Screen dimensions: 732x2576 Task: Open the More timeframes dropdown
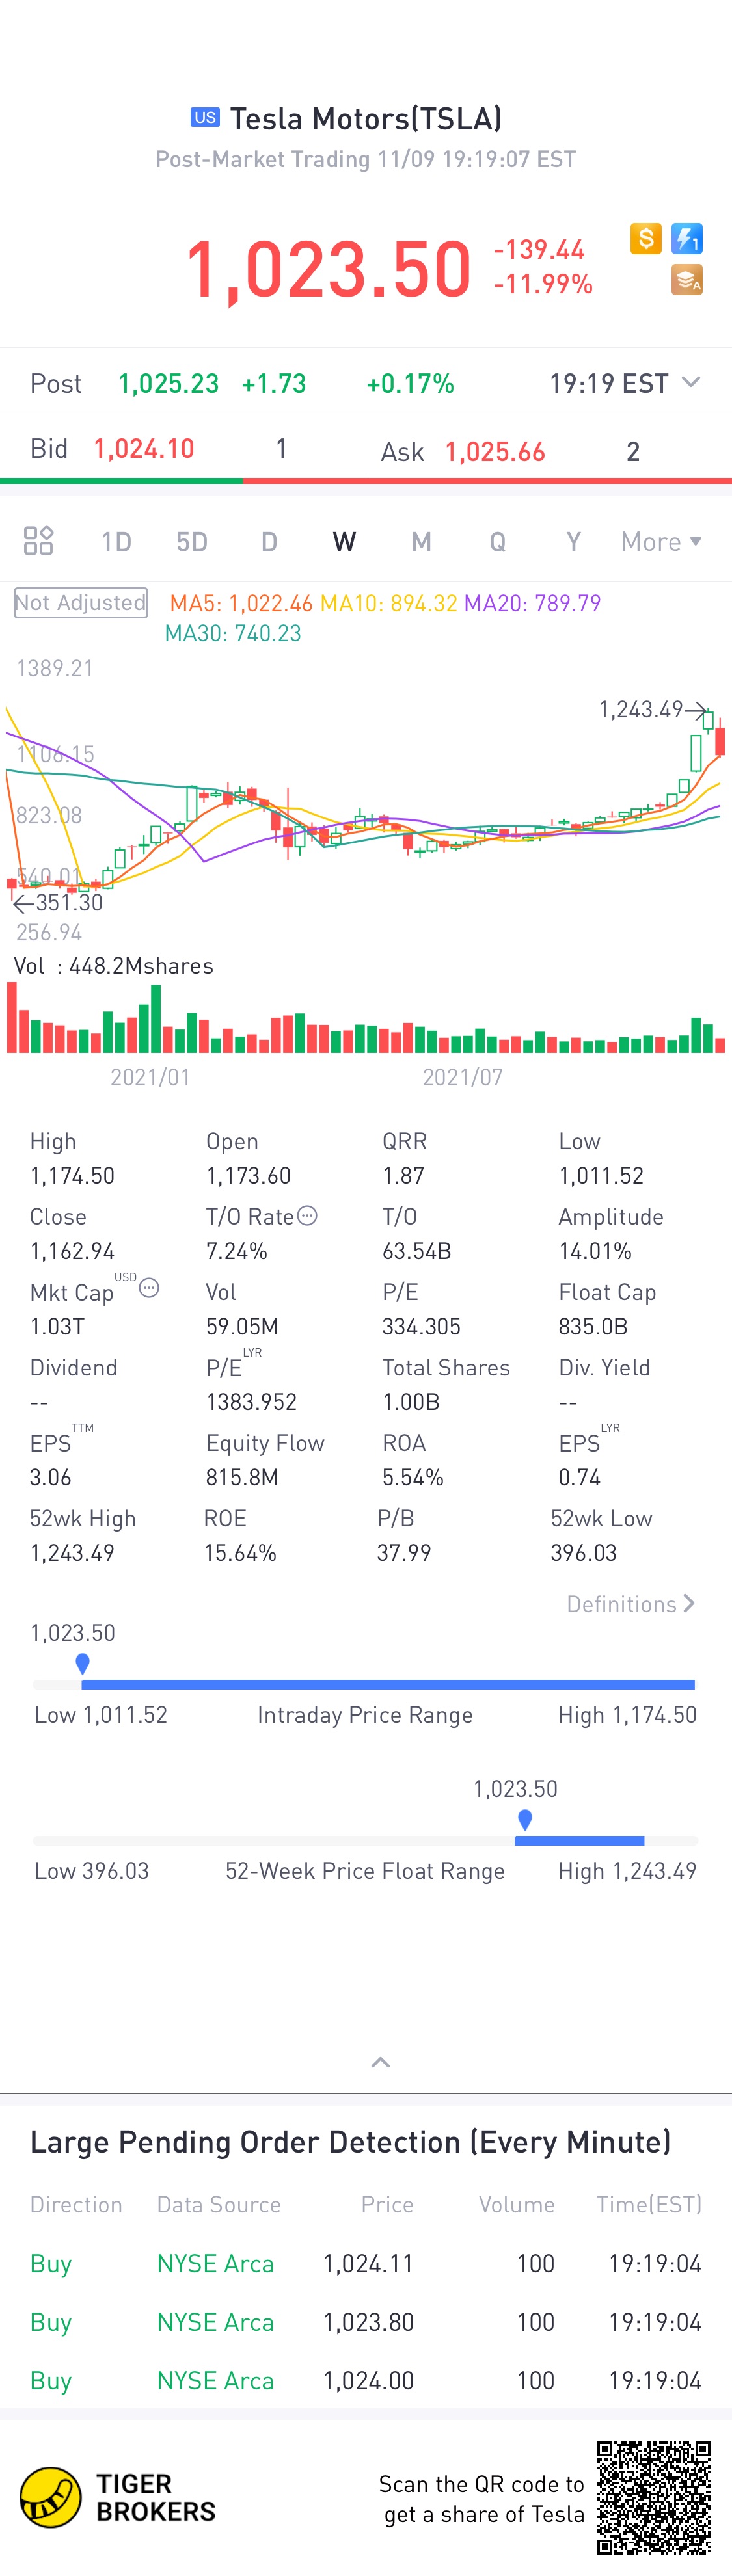(661, 541)
